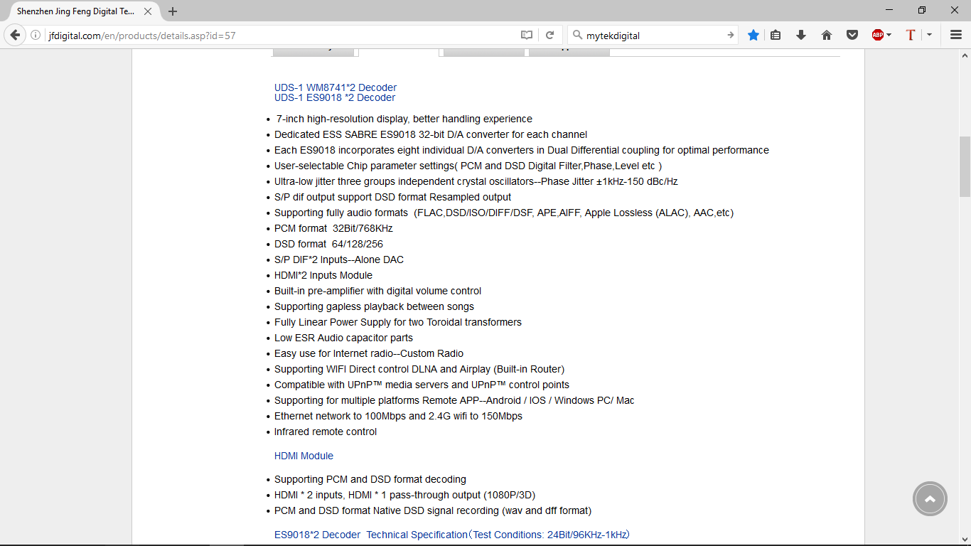Click the UDS-1 ES9018 *2 Decoder heading
This screenshot has height=546, width=971.
coord(335,97)
